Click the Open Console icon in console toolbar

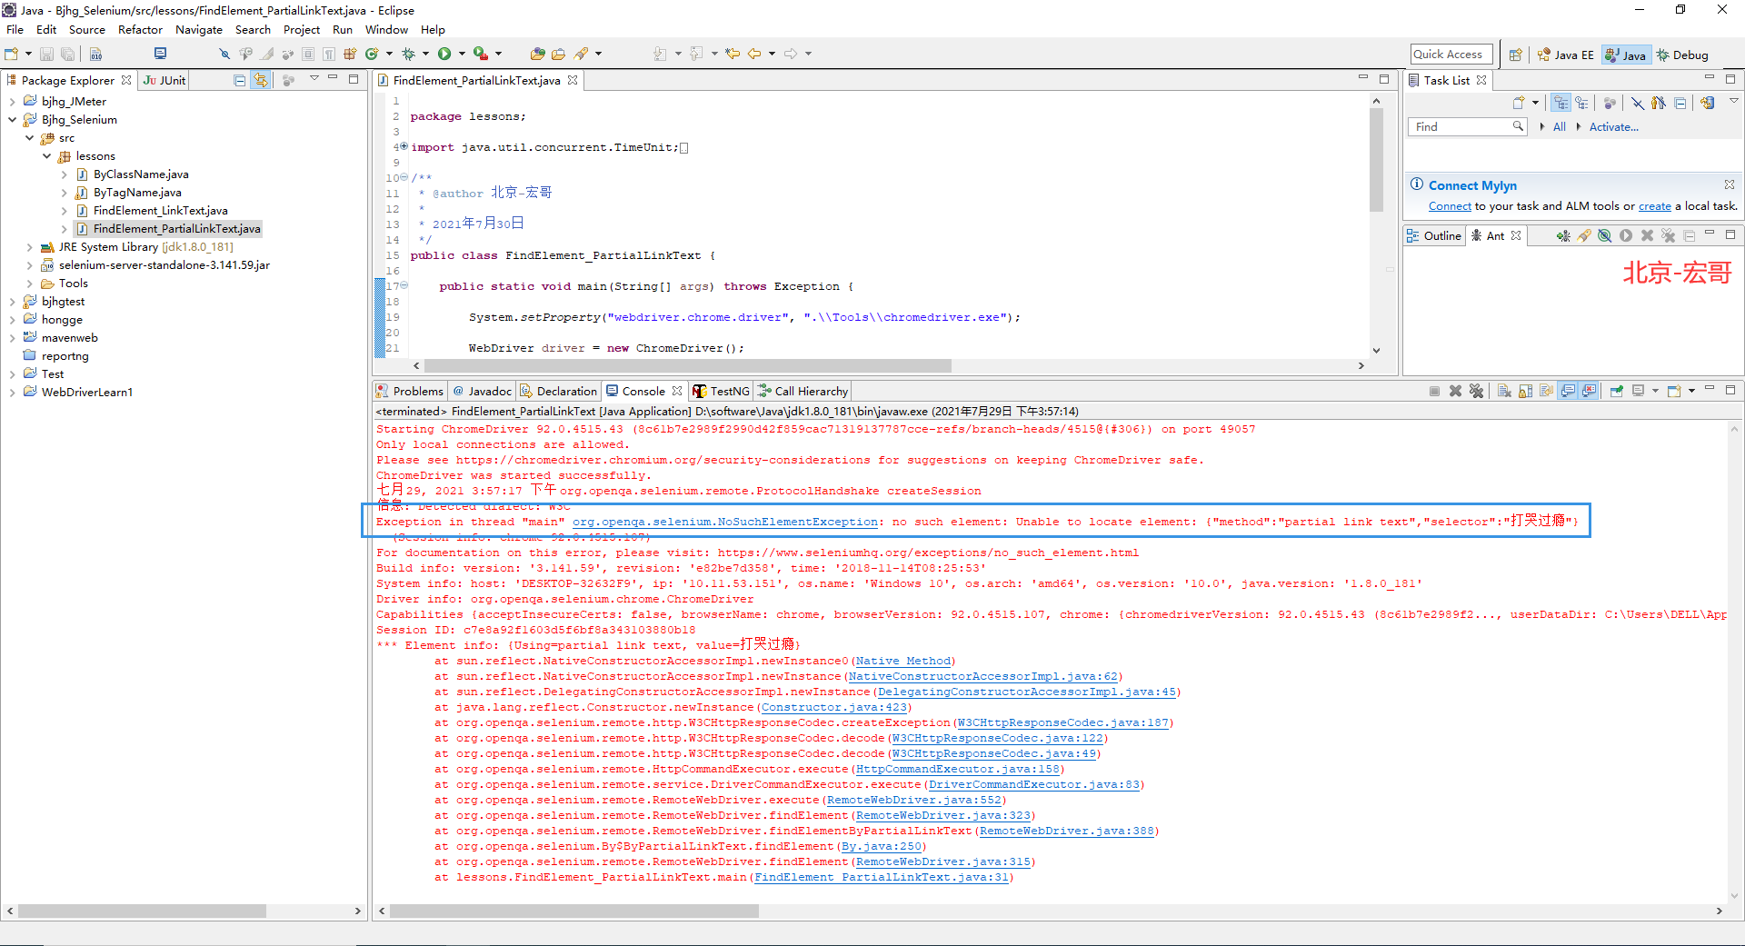(x=1673, y=391)
